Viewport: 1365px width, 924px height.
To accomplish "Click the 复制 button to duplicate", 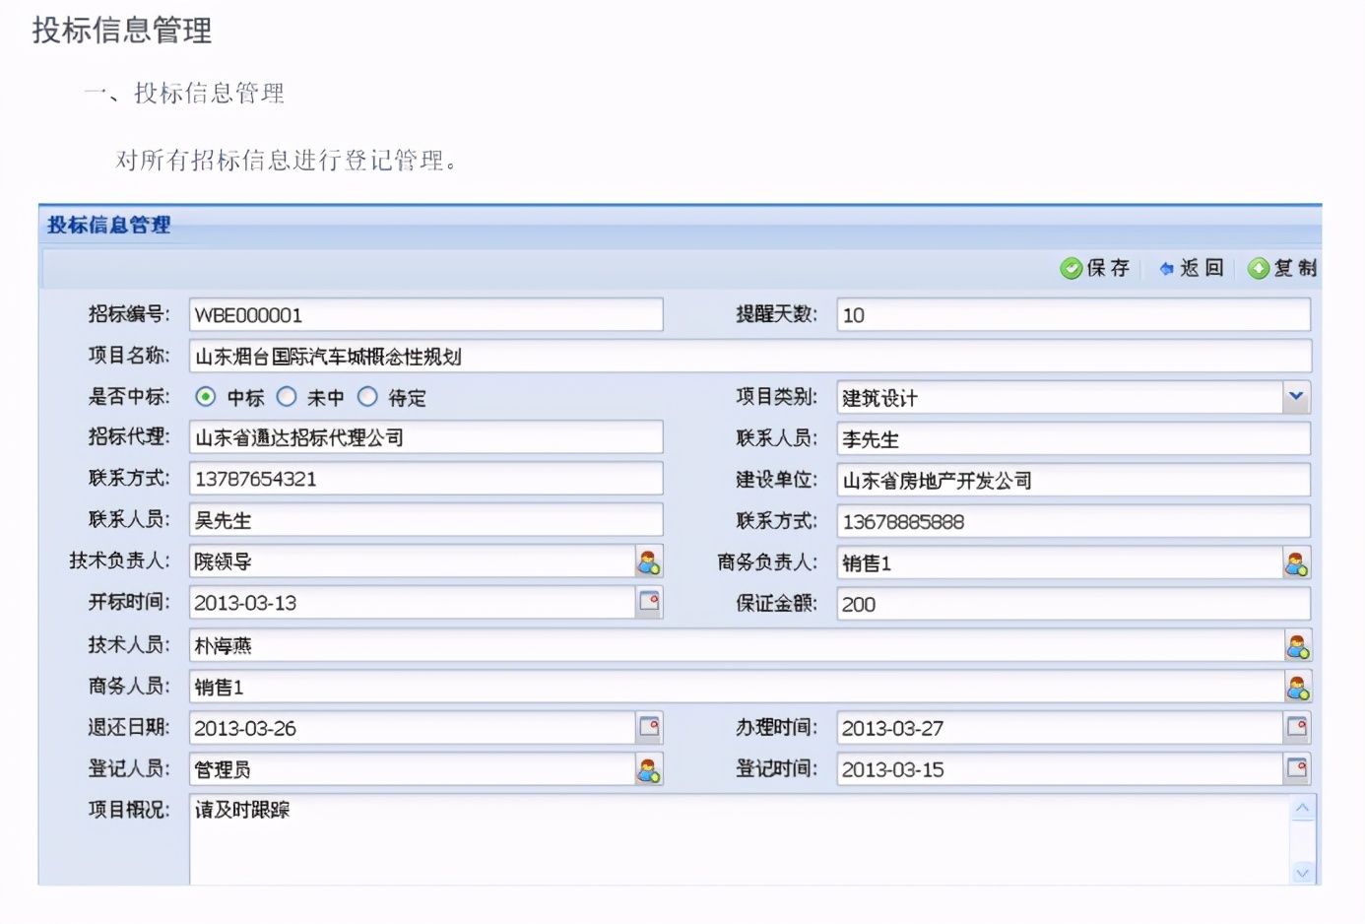I will tap(1281, 267).
